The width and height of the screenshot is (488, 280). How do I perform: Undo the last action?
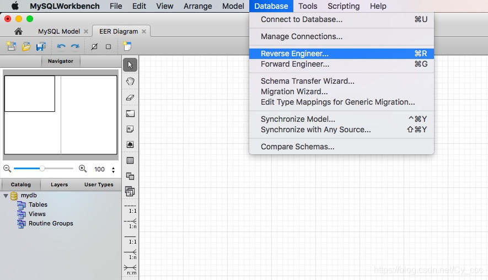[x=61, y=47]
